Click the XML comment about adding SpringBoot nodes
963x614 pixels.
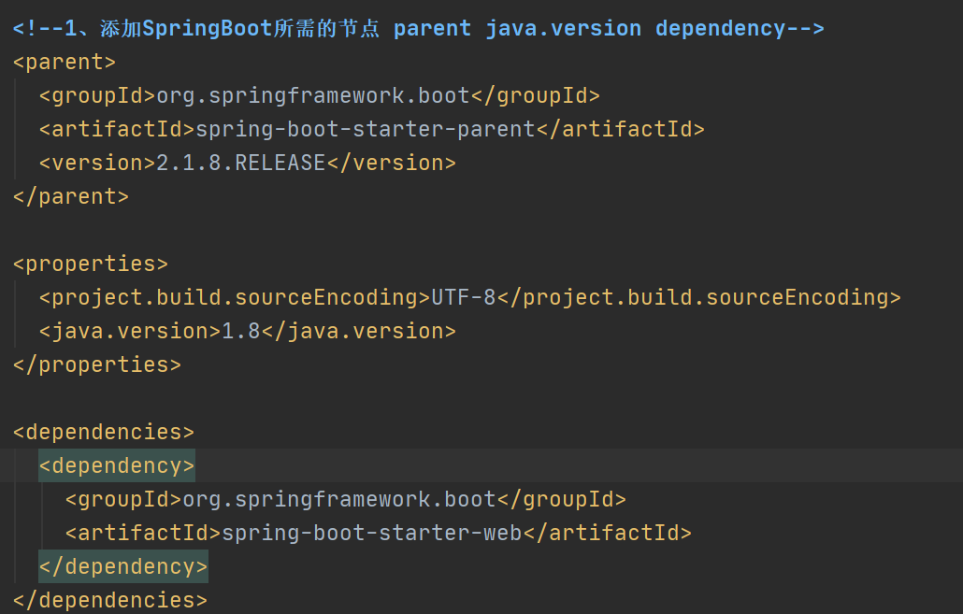tap(418, 29)
